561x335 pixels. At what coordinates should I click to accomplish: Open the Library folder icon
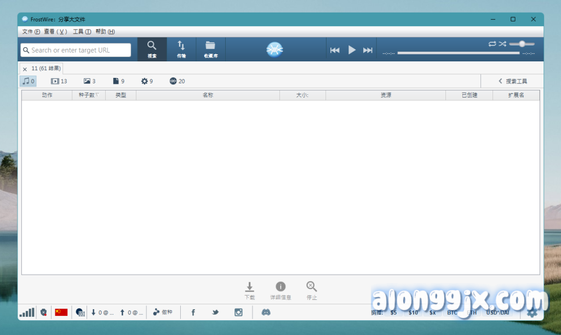(210, 49)
